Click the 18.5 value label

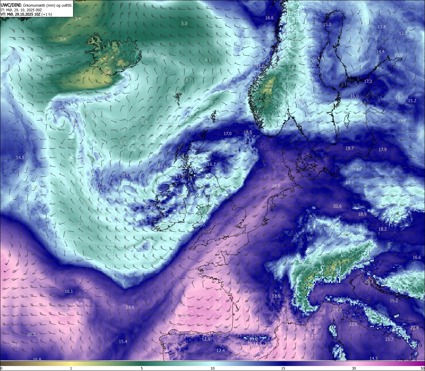[248, 132]
